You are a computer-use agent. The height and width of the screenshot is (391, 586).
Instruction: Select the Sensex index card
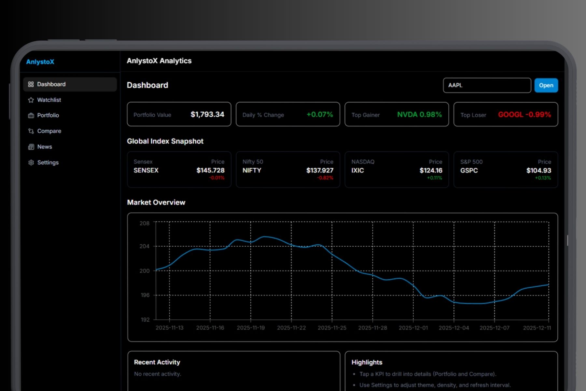179,169
